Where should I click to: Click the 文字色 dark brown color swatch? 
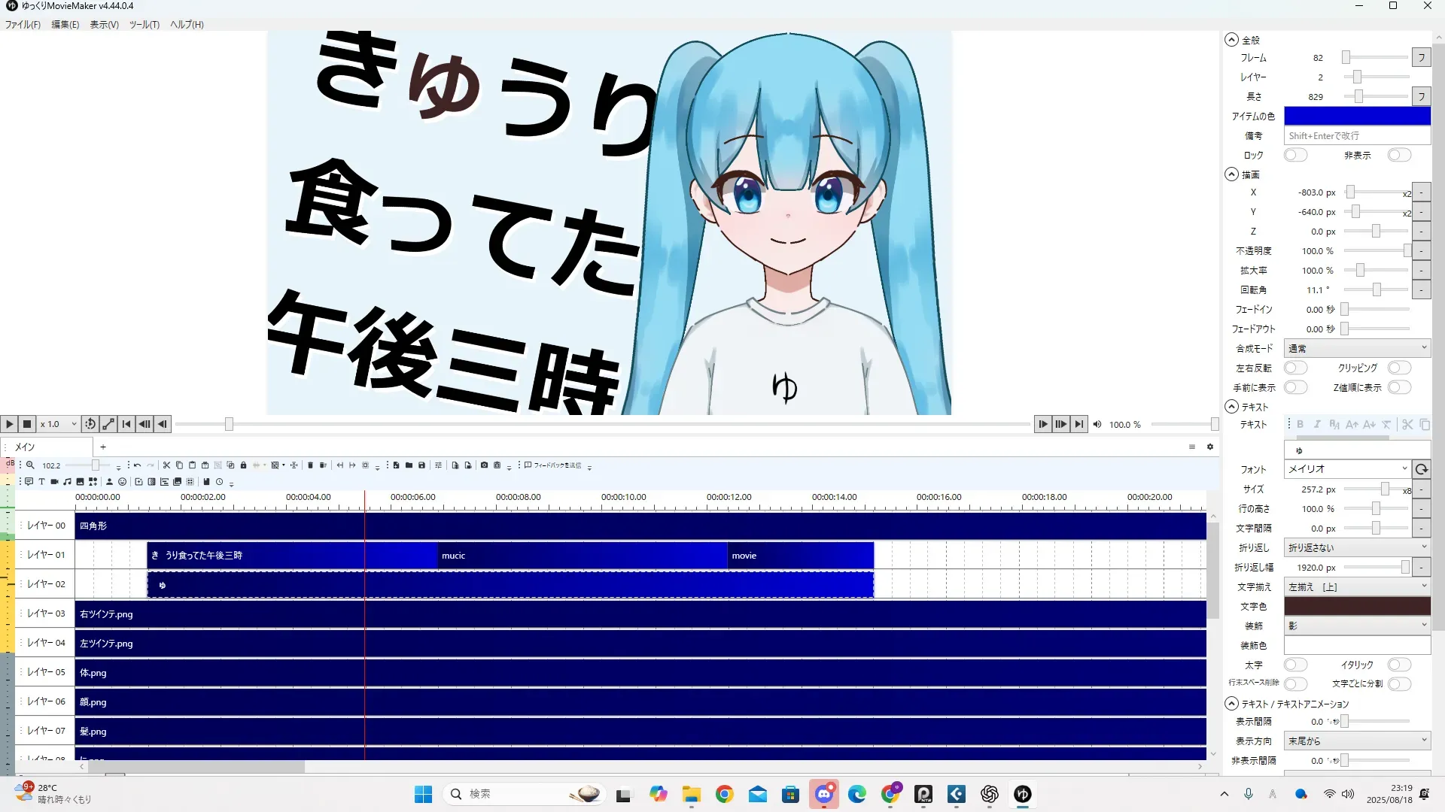tap(1356, 606)
